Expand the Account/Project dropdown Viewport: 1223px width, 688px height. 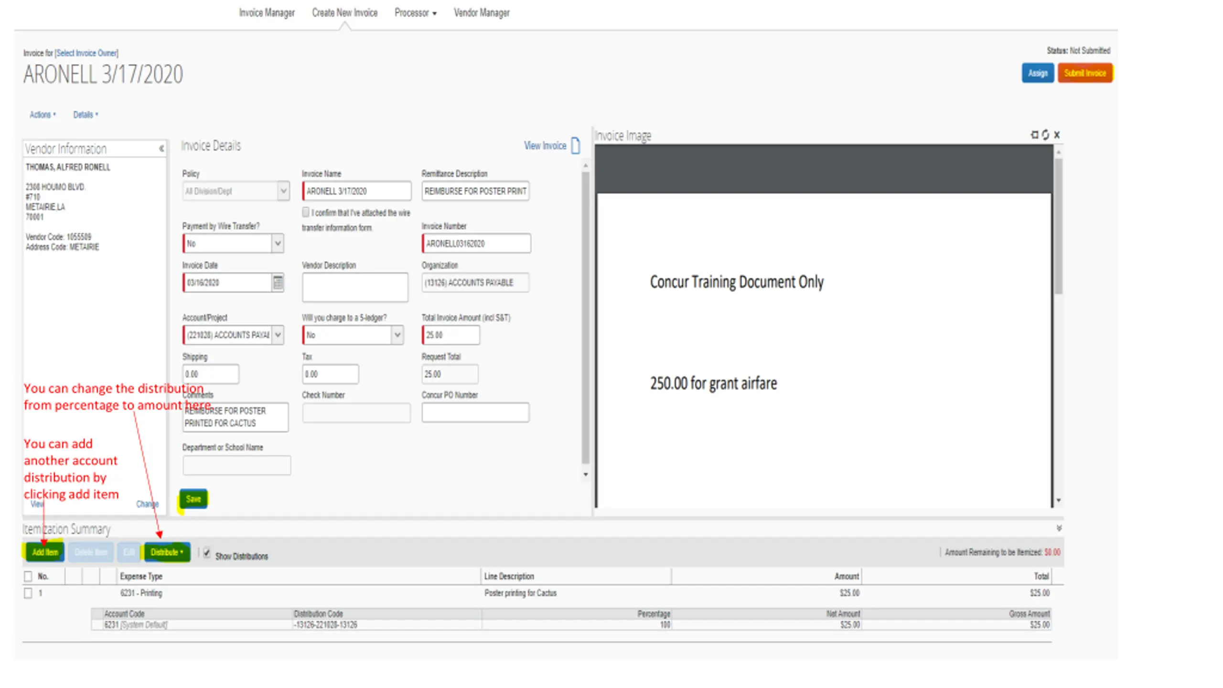pos(277,334)
